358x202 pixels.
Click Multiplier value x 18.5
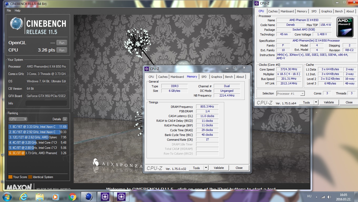pyautogui.click(x=289, y=74)
